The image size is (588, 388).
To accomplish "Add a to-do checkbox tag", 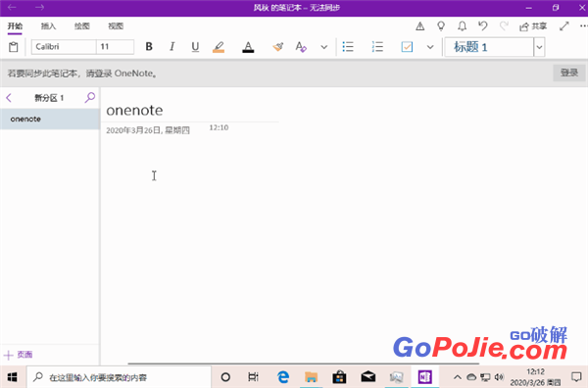I will click(407, 47).
